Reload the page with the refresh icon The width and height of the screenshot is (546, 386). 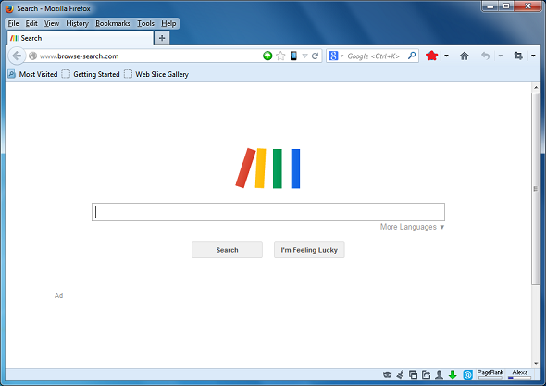316,56
